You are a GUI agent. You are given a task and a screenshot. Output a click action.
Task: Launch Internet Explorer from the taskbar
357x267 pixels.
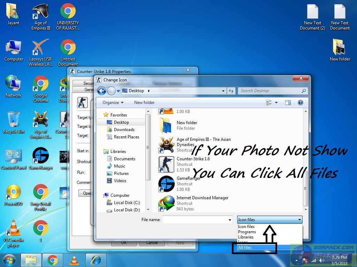(96, 260)
